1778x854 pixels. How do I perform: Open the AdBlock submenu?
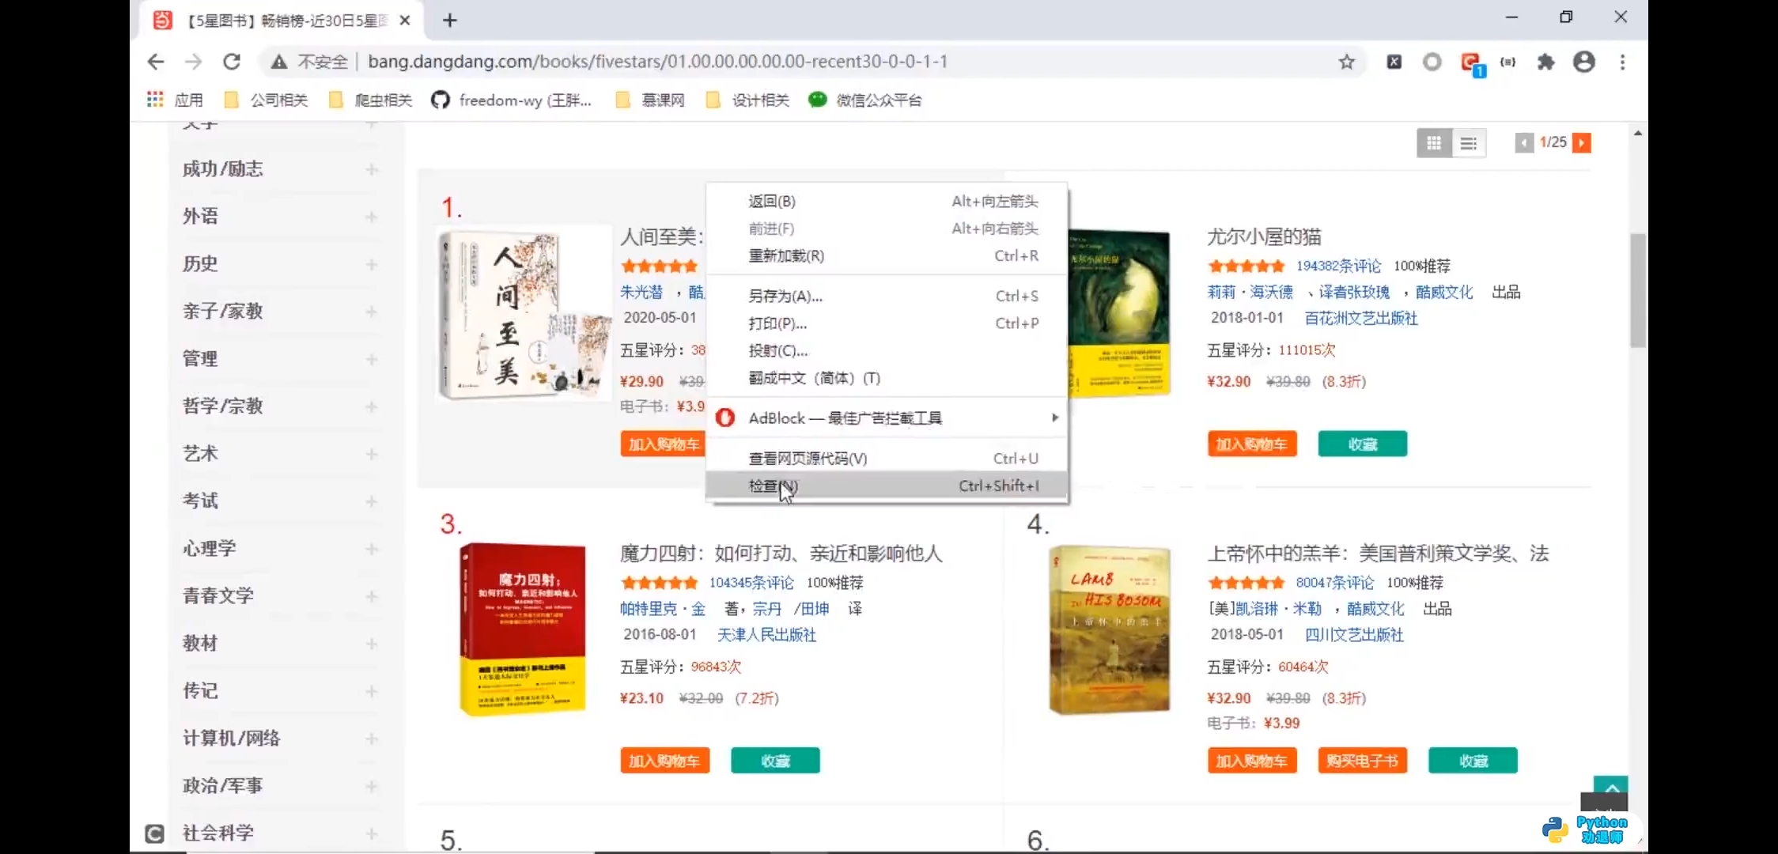(x=887, y=418)
